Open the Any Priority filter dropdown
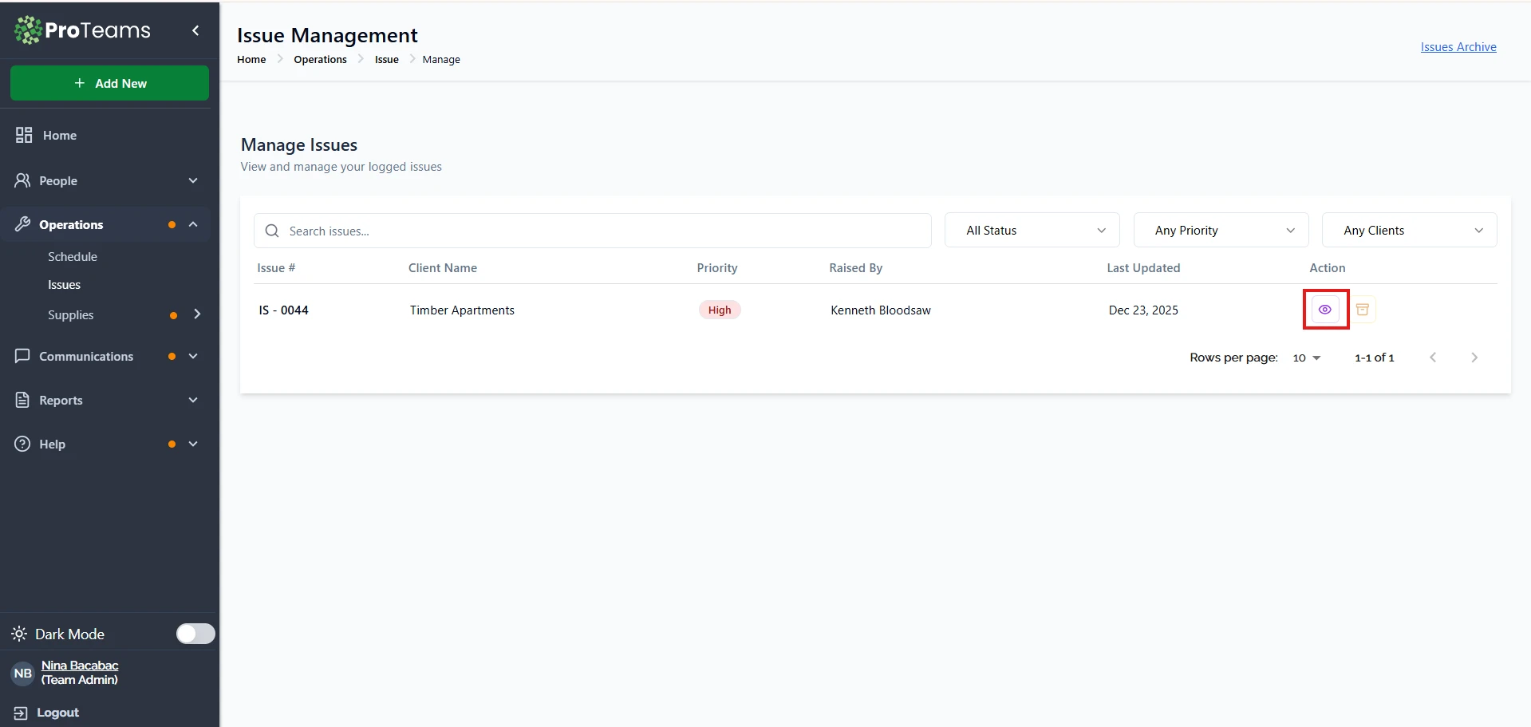 point(1221,231)
